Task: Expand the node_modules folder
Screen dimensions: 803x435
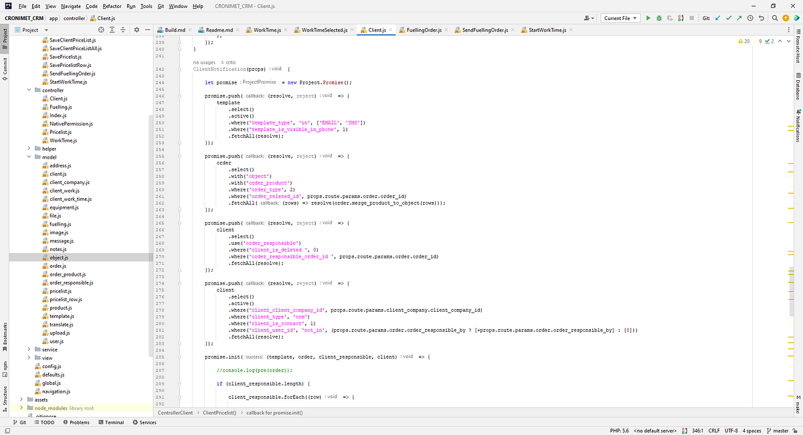Action: 21,408
